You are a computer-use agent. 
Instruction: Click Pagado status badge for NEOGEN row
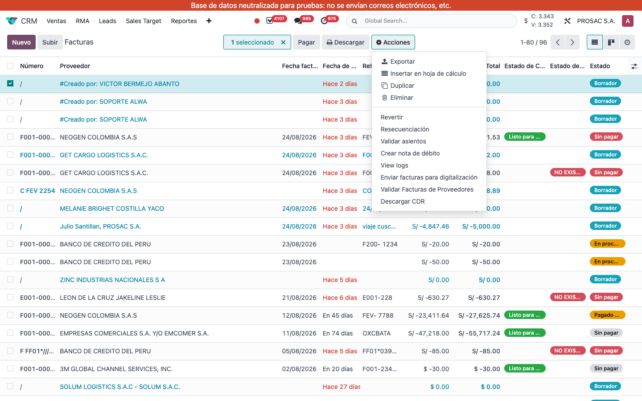(x=607, y=315)
